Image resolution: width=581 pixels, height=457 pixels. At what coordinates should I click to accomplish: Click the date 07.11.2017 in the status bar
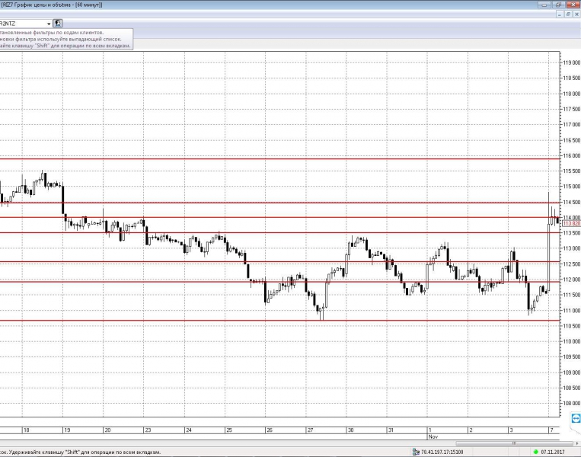[x=553, y=452]
